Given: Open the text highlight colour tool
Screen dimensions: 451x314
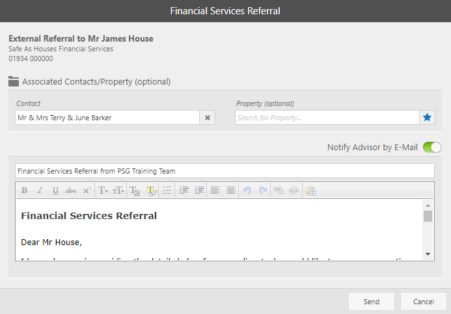Looking at the screenshot, I should click(x=151, y=190).
